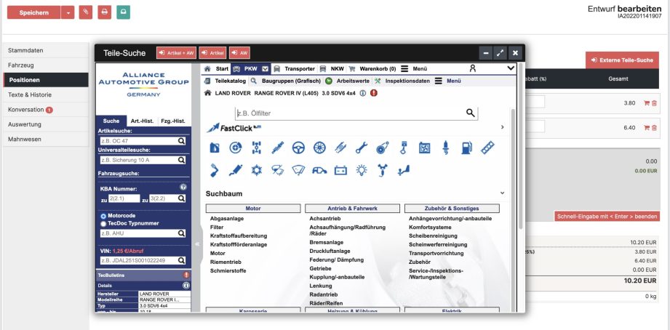Click red warning icon beside vehicle name
Image resolution: width=670 pixels, height=330 pixels.
tap(374, 93)
